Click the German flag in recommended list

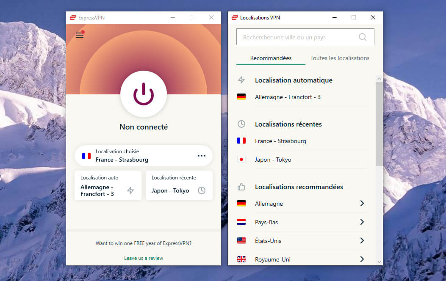coord(241,204)
